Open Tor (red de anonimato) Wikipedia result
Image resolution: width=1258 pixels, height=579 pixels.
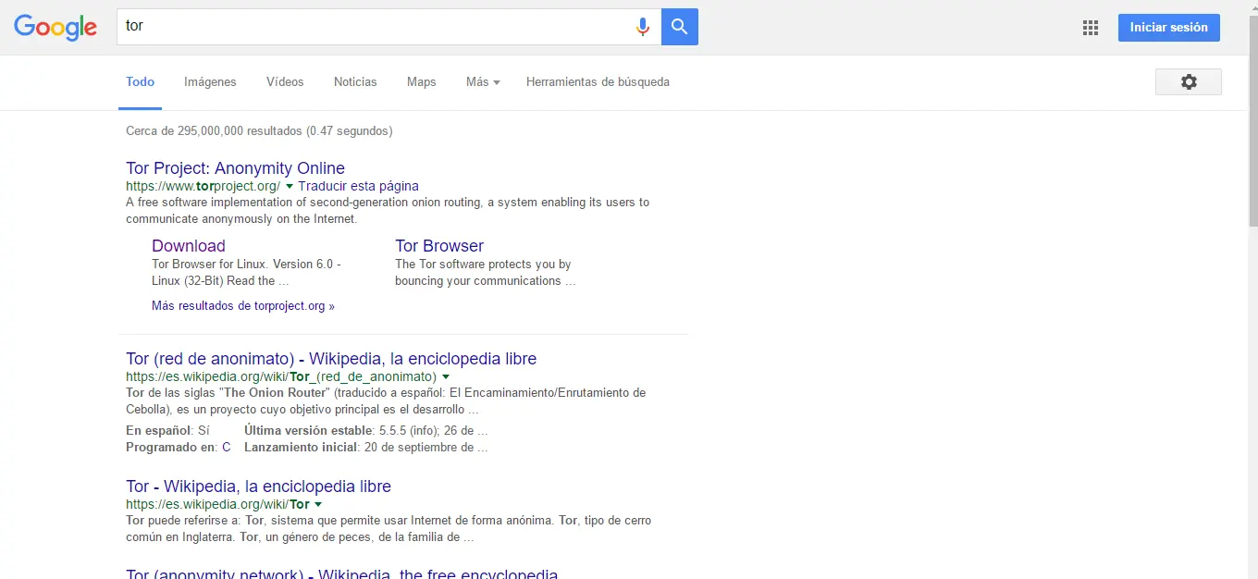pos(331,359)
